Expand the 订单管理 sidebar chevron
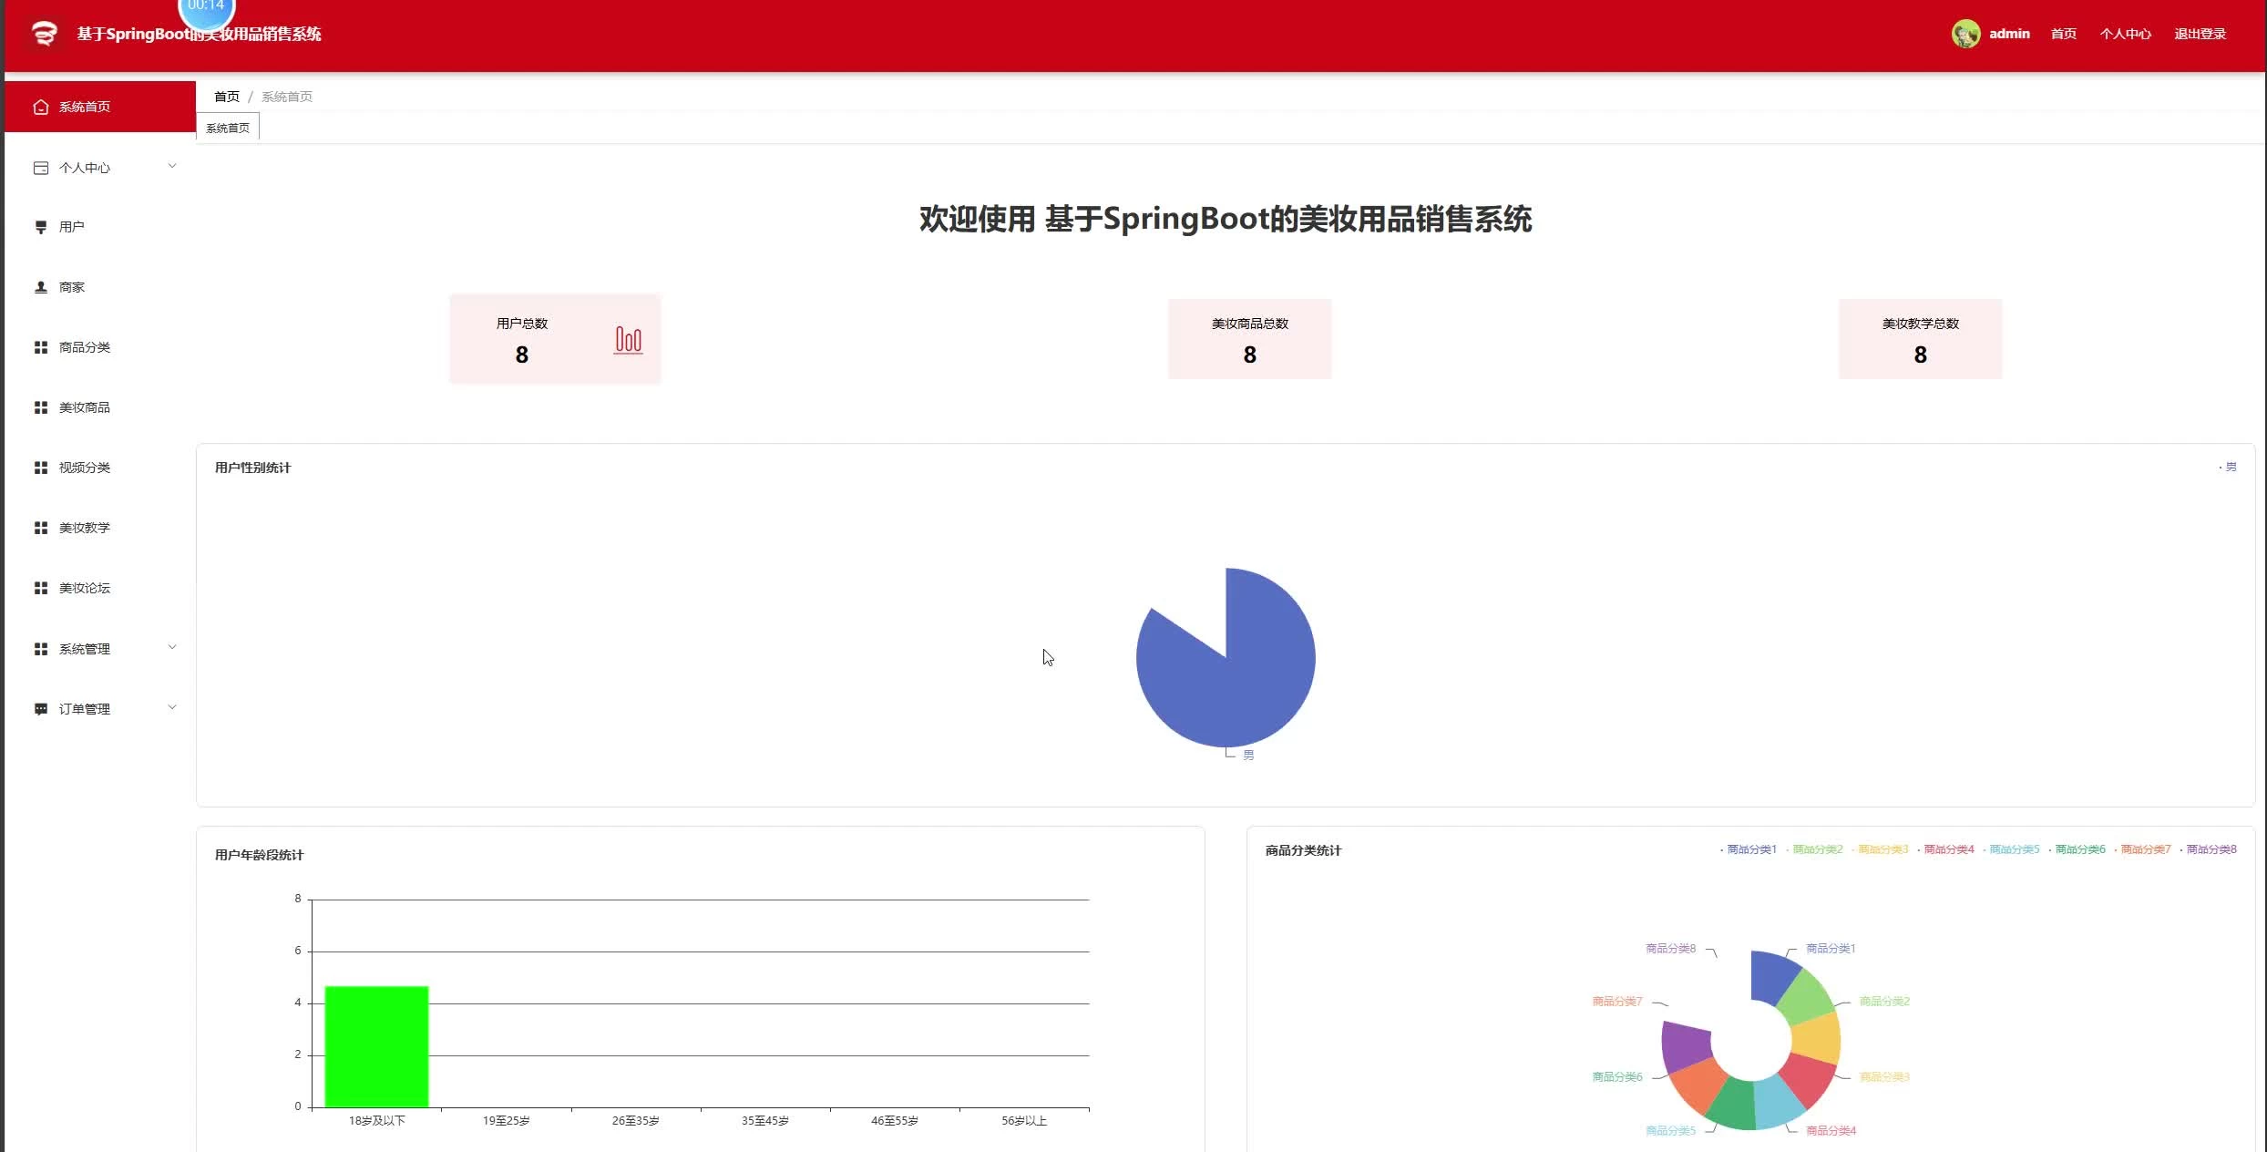Image resolution: width=2267 pixels, height=1152 pixels. [x=172, y=707]
